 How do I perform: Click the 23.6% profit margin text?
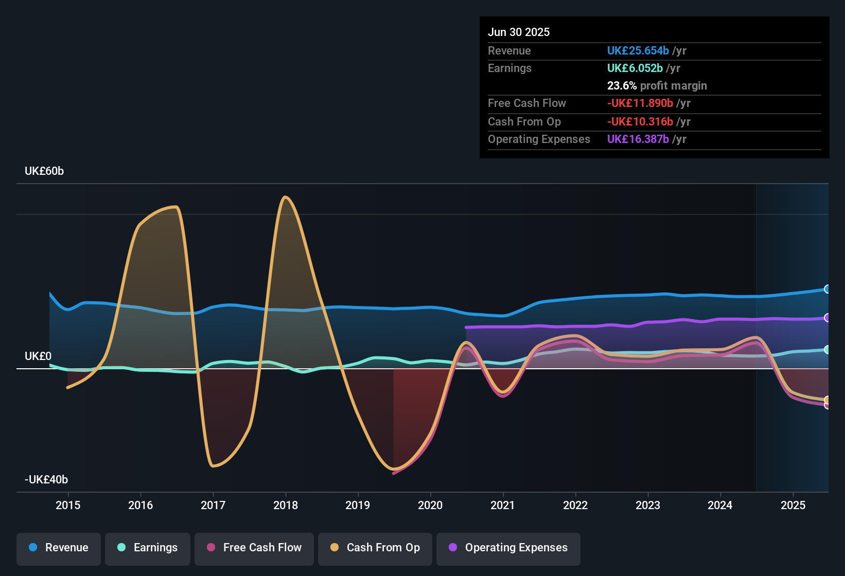[657, 85]
